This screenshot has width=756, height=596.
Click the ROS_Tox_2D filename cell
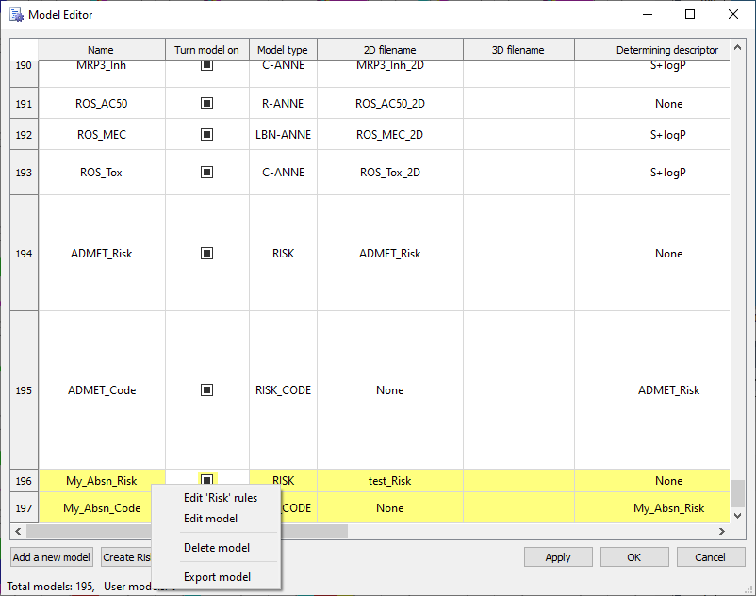click(390, 173)
